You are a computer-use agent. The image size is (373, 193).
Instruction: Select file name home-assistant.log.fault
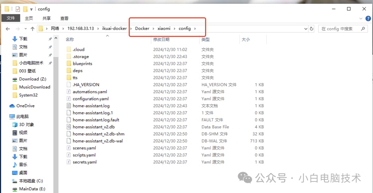pyautogui.click(x=96, y=120)
